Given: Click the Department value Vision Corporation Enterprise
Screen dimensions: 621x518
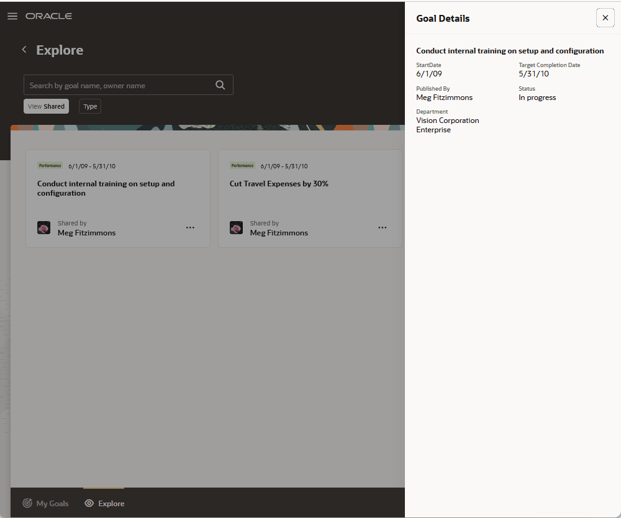Looking at the screenshot, I should [448, 125].
